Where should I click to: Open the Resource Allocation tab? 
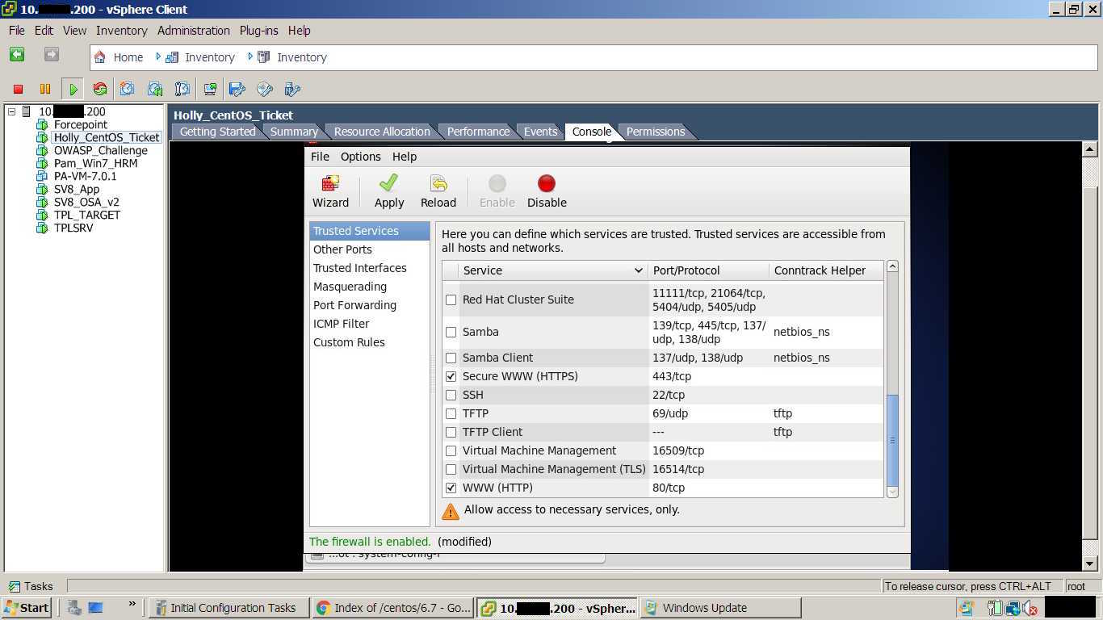[382, 132]
